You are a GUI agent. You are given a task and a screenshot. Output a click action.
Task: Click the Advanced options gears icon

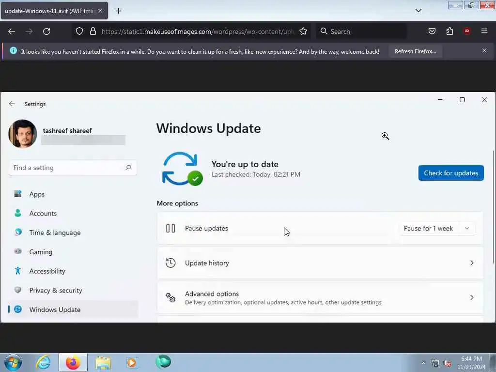170,297
